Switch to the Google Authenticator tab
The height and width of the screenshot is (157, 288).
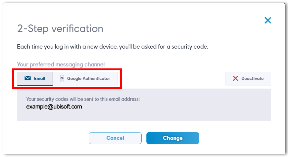[85, 79]
